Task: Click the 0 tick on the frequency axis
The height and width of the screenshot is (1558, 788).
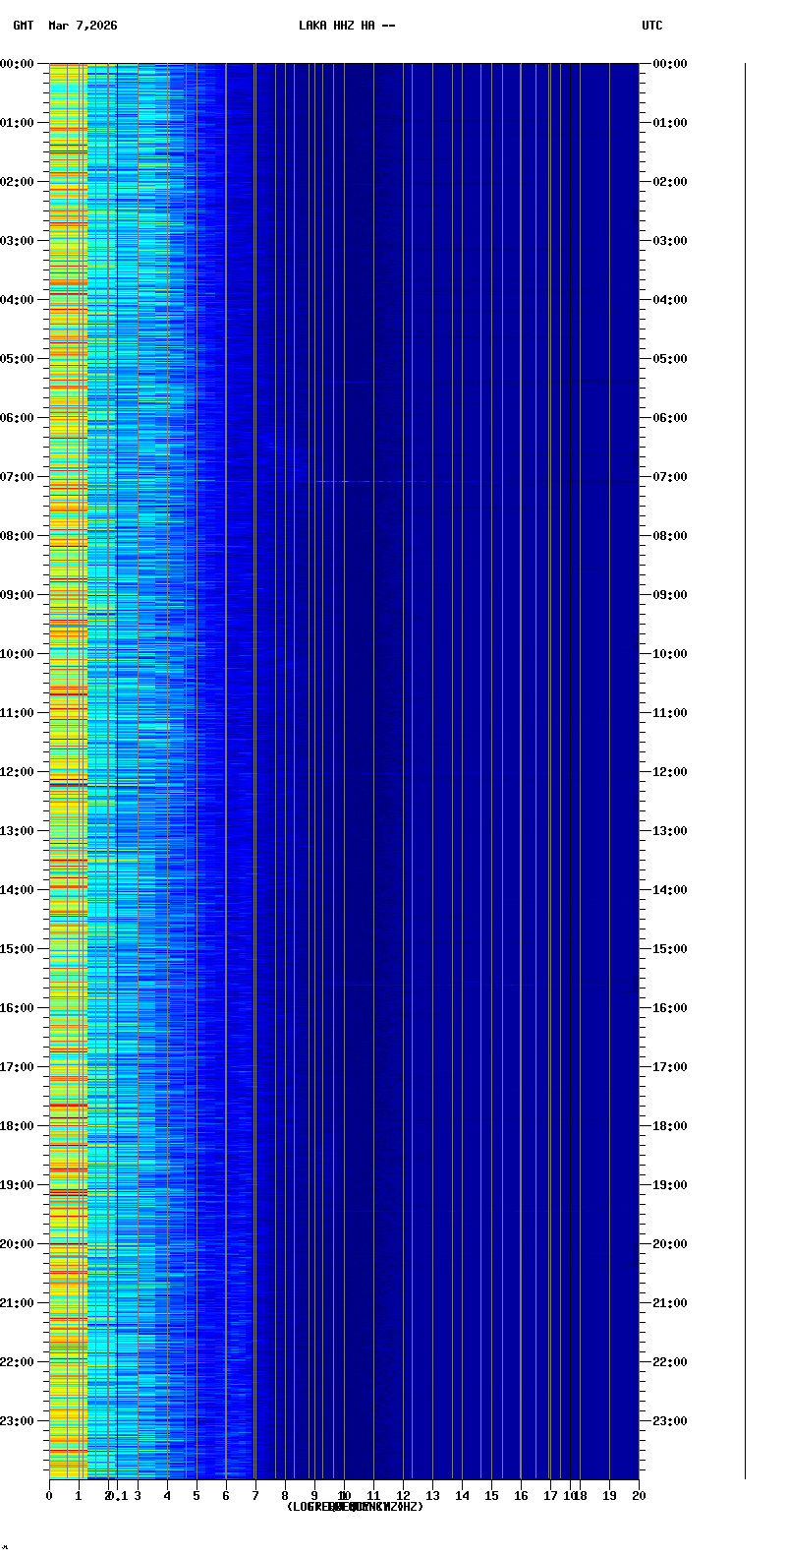Action: [49, 1496]
